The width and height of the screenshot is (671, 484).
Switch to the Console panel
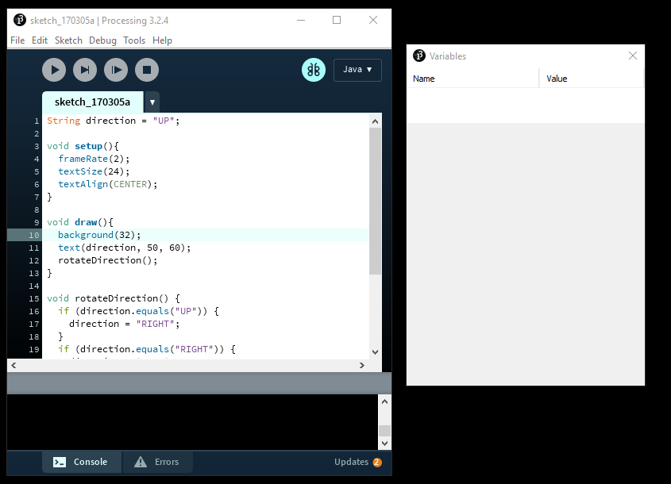click(82, 462)
